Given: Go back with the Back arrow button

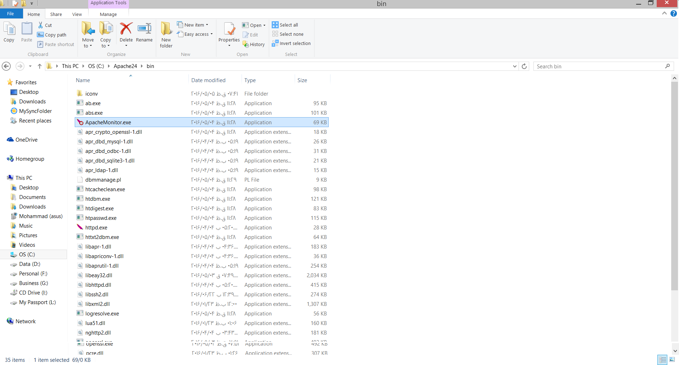Looking at the screenshot, I should [x=6, y=66].
